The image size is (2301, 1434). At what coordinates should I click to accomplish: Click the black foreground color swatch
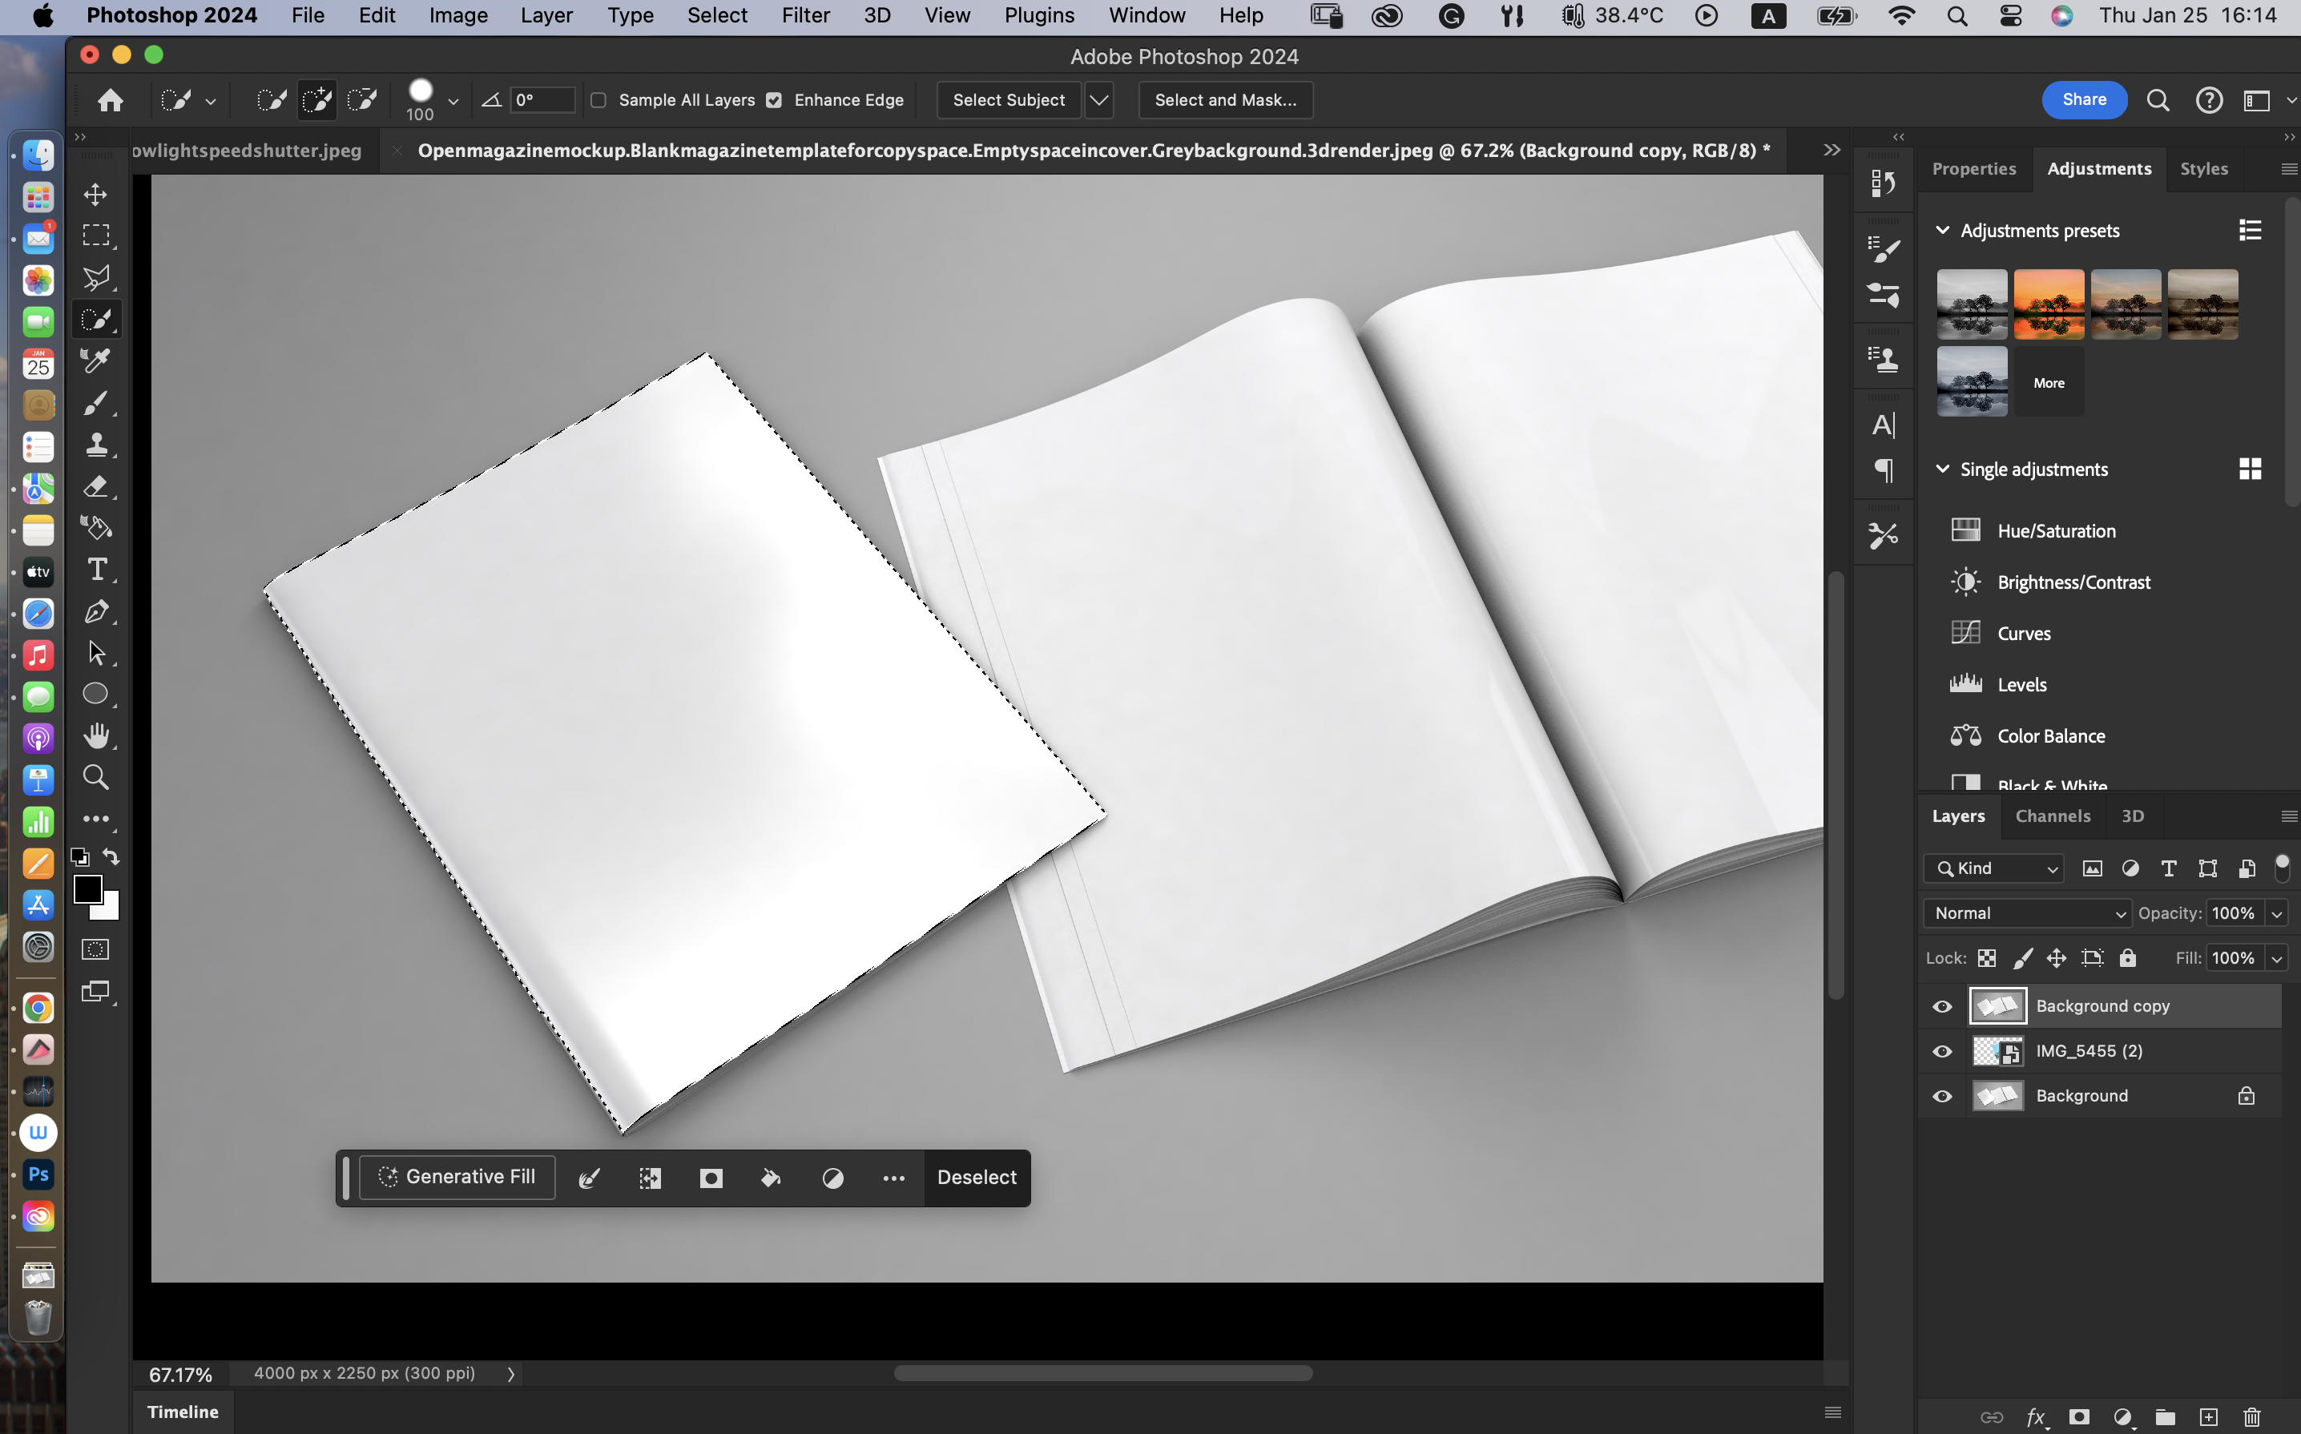tap(87, 888)
